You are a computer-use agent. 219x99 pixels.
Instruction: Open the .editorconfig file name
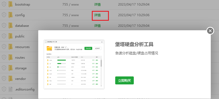(x=25, y=89)
